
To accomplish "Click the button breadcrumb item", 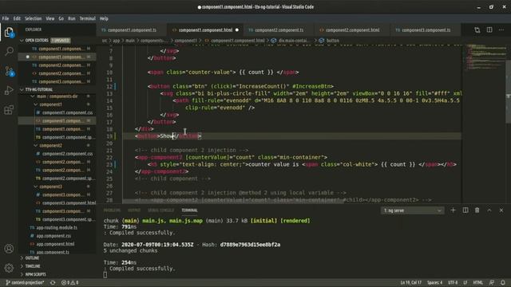I will 329,41.
